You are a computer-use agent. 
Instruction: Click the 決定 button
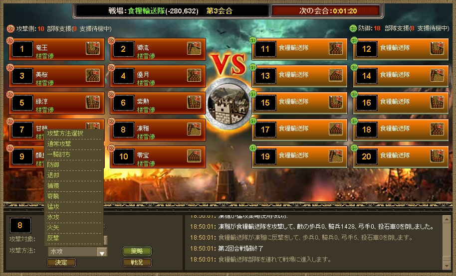coord(61,263)
